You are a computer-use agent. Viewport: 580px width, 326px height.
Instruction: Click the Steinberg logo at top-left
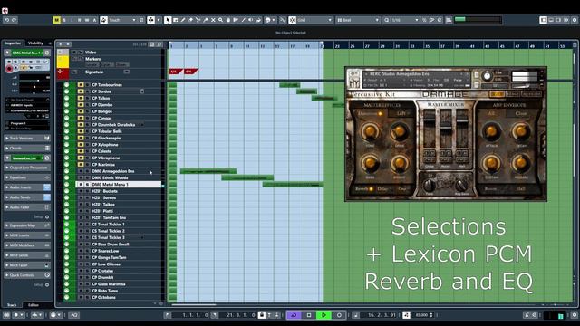tap(5, 11)
